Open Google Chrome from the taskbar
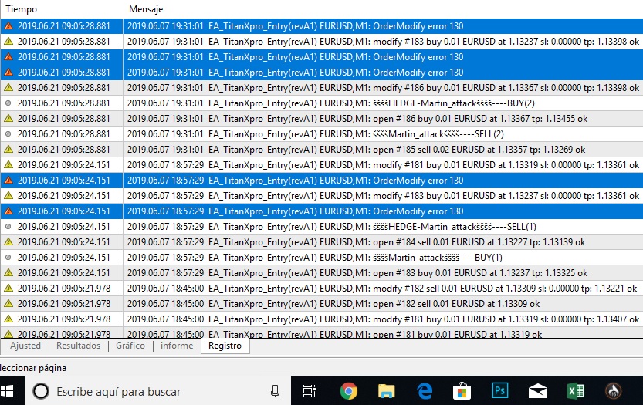 [349, 391]
